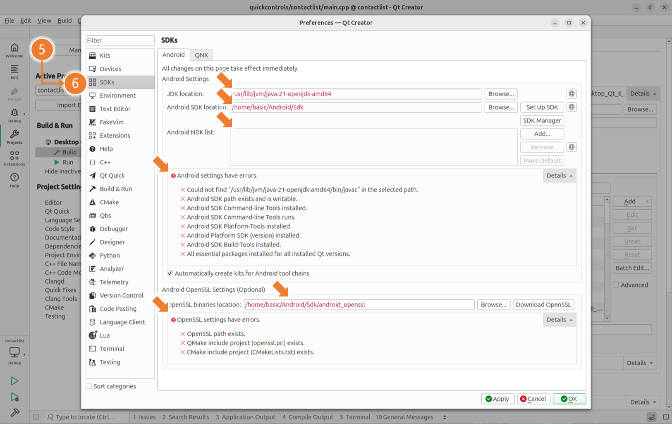
Task: Click the Android SDK location field
Action: pos(356,107)
